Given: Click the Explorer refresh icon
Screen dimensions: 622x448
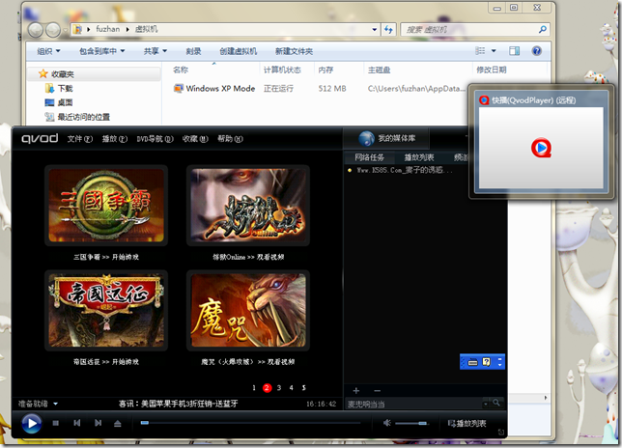Looking at the screenshot, I should pos(388,29).
